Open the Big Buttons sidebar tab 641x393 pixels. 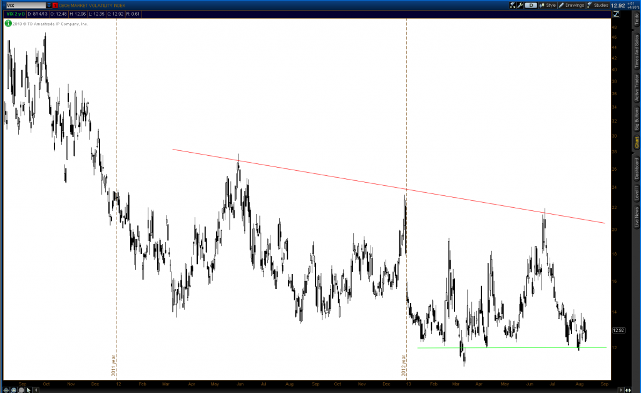click(637, 119)
